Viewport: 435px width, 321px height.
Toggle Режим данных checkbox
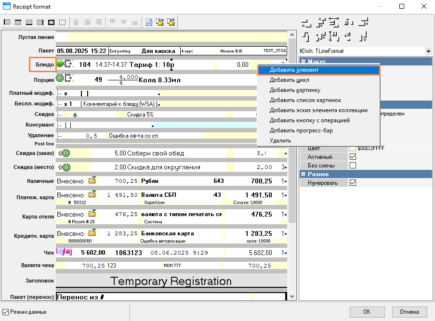[x=6, y=312]
